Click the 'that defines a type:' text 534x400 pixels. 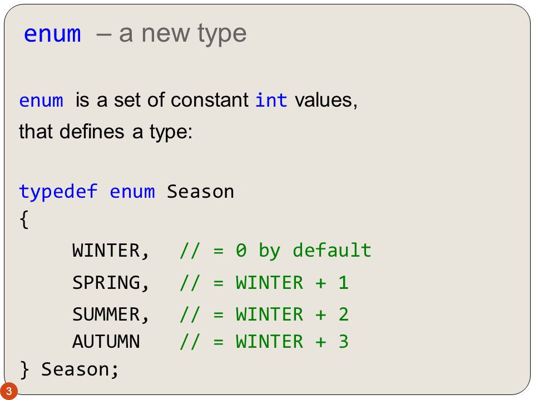point(106,132)
